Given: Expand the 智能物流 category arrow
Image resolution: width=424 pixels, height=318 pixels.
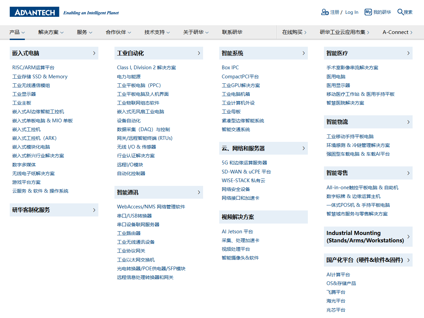Looking at the screenshot, I should tap(409, 122).
